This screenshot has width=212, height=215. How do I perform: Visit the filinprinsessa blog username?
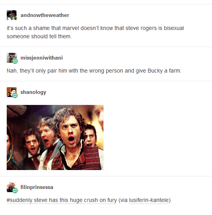click(37, 187)
